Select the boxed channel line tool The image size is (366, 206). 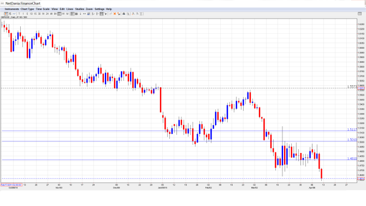point(102,14)
